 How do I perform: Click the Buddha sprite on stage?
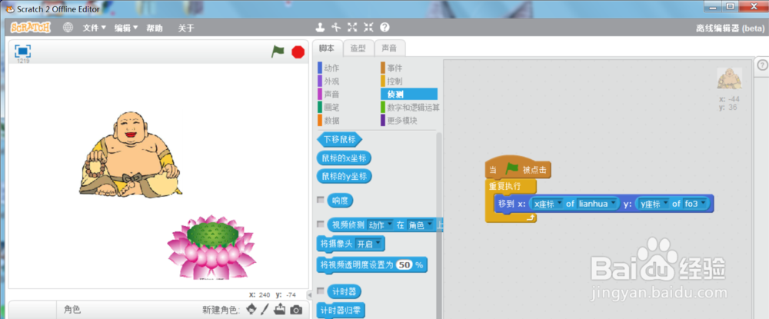pyautogui.click(x=130, y=155)
